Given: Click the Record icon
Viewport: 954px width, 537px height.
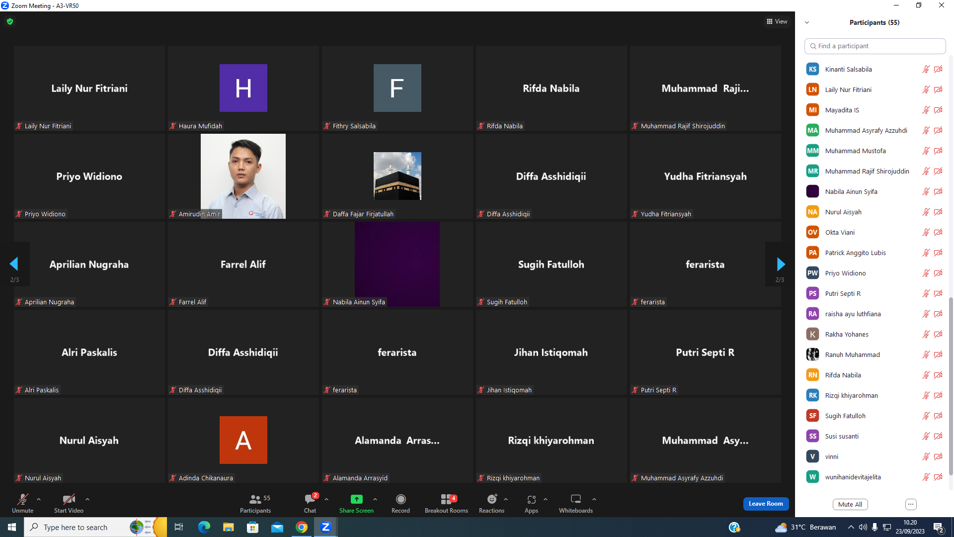Looking at the screenshot, I should tap(400, 499).
